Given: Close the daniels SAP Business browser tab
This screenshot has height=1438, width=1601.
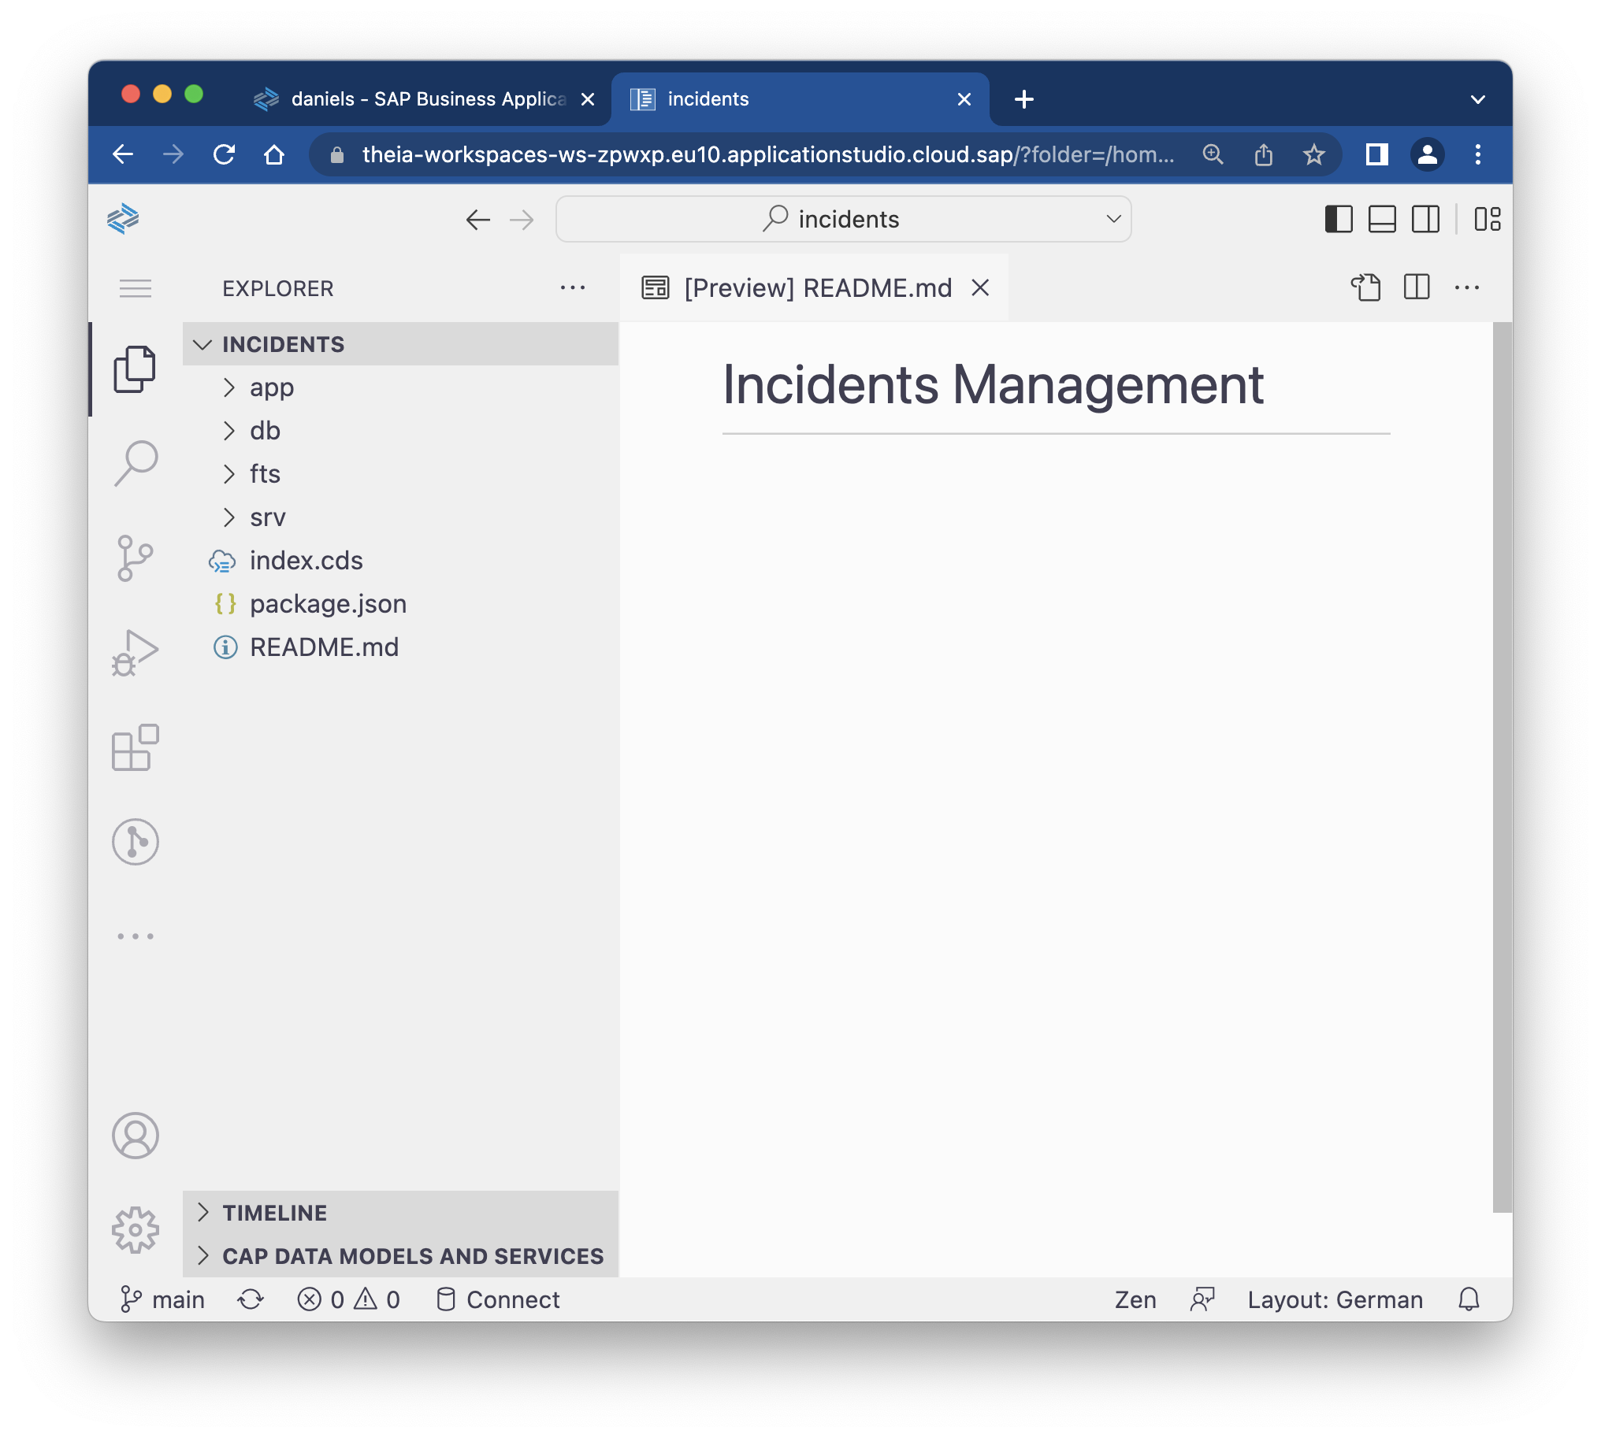Looking at the screenshot, I should tap(589, 99).
